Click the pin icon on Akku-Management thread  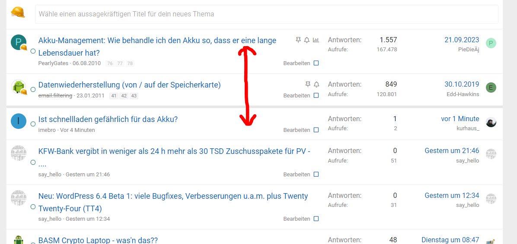click(298, 40)
